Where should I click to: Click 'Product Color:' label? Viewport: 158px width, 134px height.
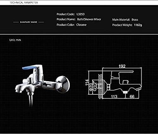tap(66, 25)
